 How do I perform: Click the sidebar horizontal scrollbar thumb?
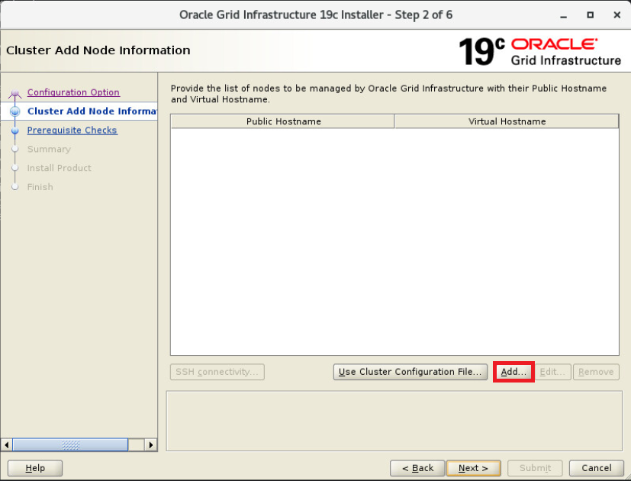click(x=70, y=445)
